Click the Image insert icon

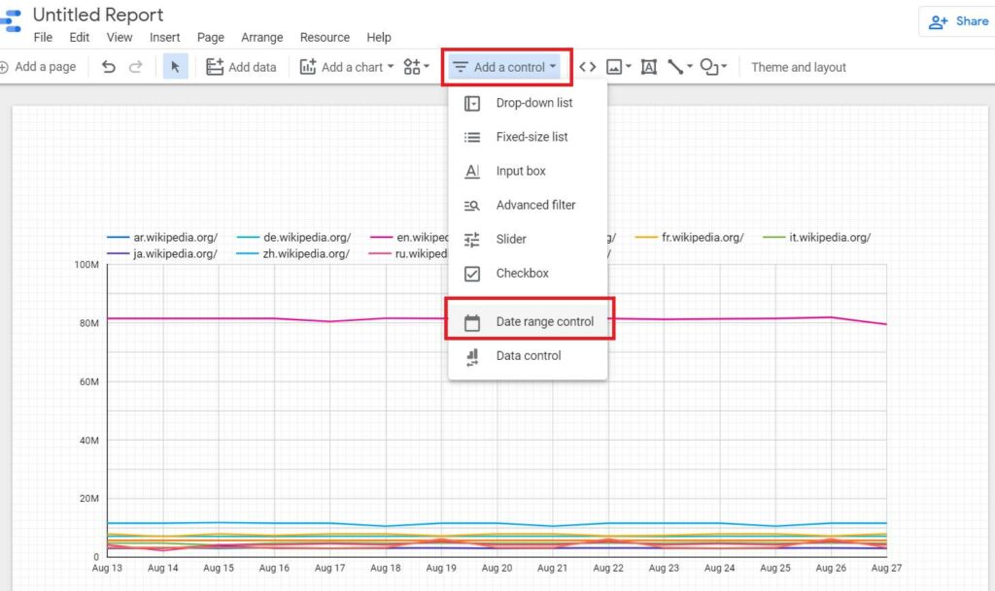click(x=614, y=67)
